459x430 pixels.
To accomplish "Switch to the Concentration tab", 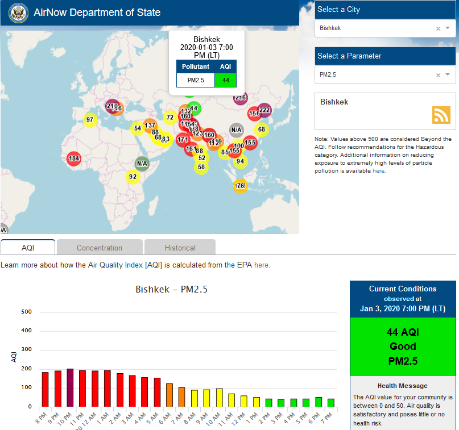I will pyautogui.click(x=100, y=248).
